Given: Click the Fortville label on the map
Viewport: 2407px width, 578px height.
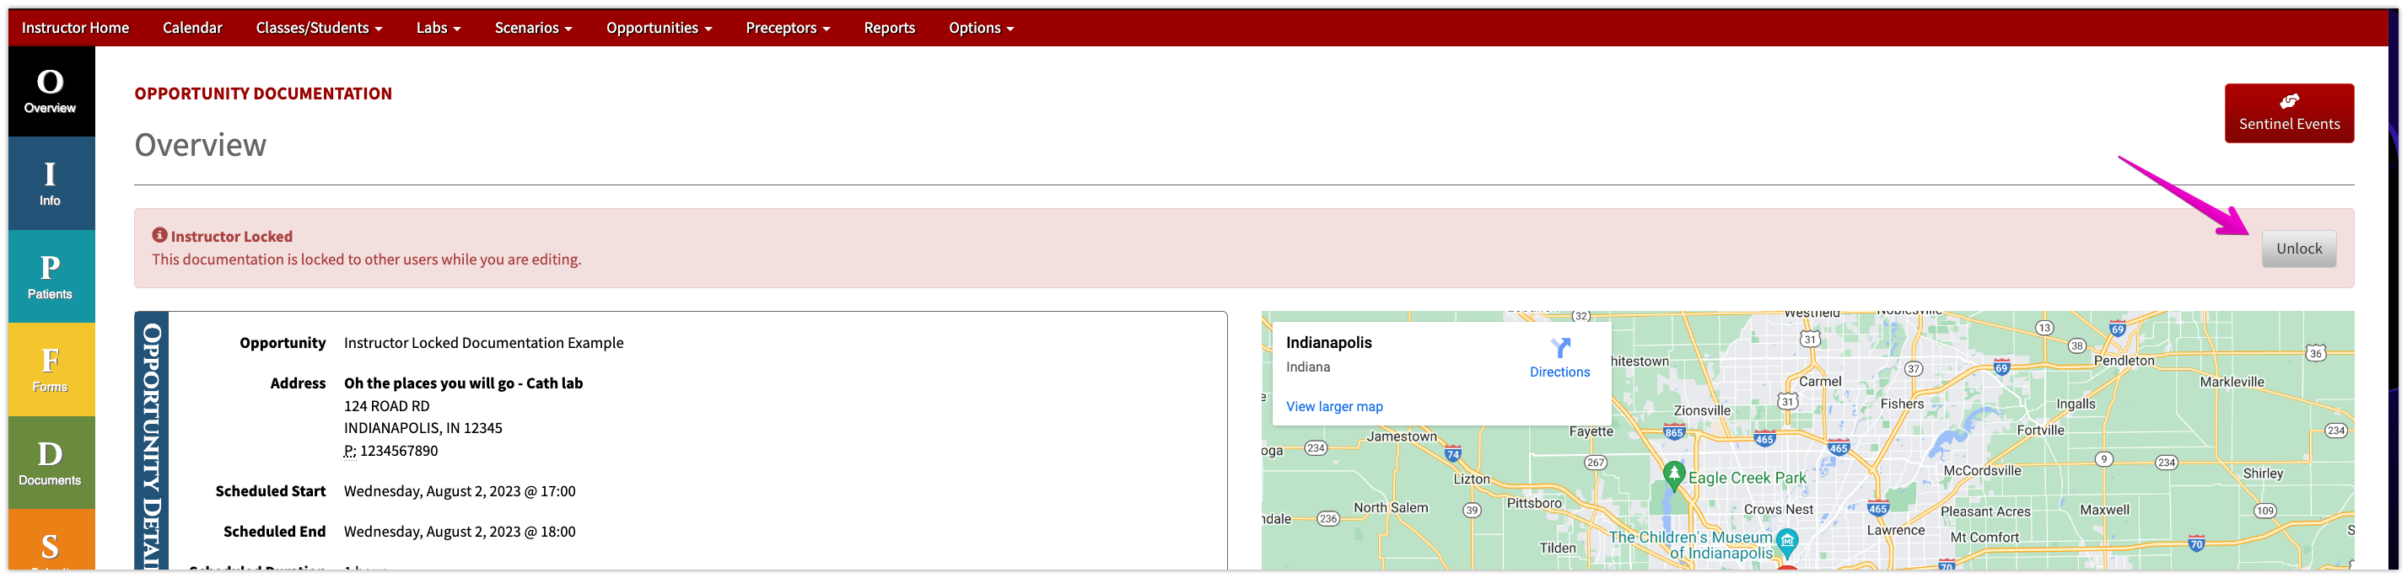Looking at the screenshot, I should coord(2040,430).
